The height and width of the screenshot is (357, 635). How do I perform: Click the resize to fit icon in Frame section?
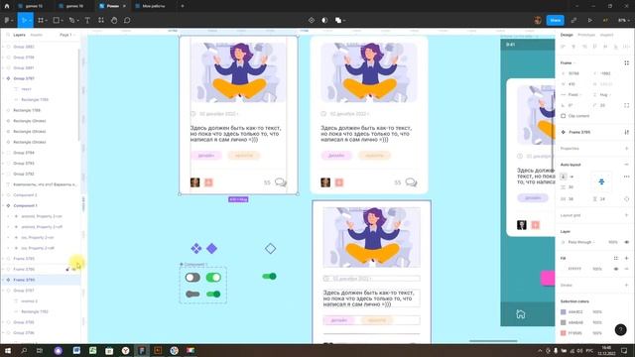[x=626, y=62]
